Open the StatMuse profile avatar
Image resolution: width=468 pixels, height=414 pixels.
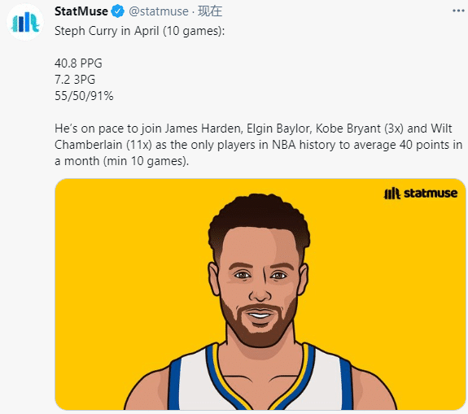(25, 23)
